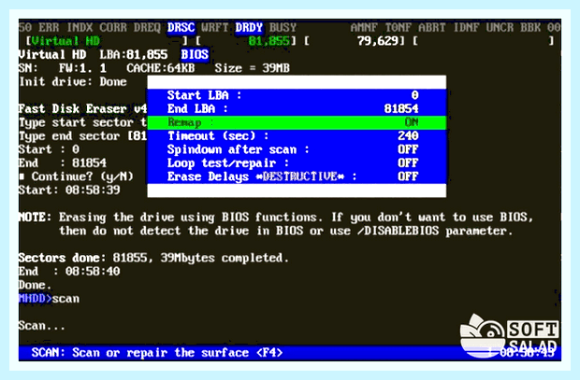Image resolution: width=580 pixels, height=380 pixels.
Task: Click the ABRT error flag
Action: tap(432, 27)
